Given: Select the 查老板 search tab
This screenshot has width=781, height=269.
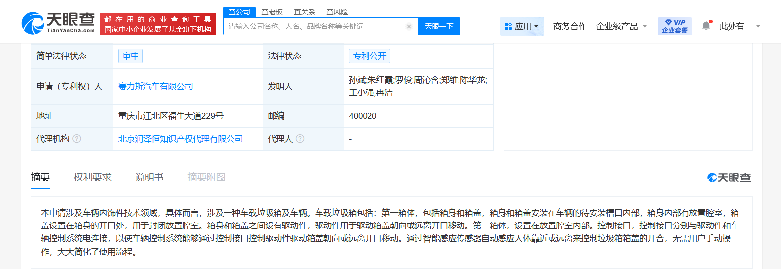Looking at the screenshot, I should [272, 12].
